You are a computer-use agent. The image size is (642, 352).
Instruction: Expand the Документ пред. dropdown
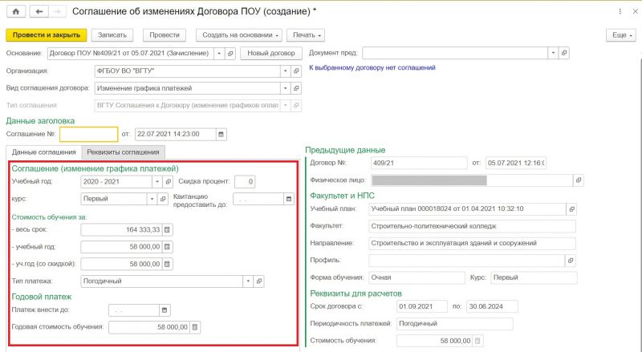(553, 53)
